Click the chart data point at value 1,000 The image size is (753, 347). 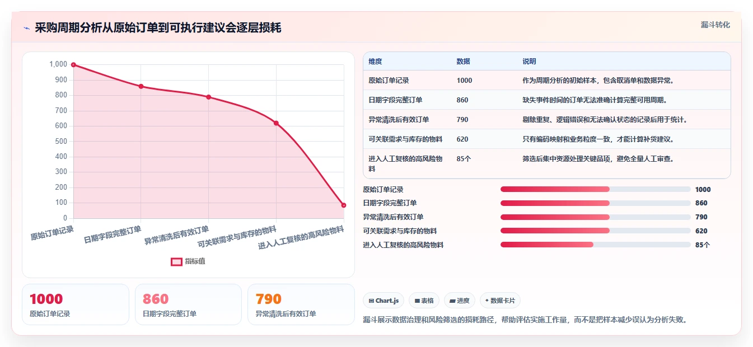[73, 65]
